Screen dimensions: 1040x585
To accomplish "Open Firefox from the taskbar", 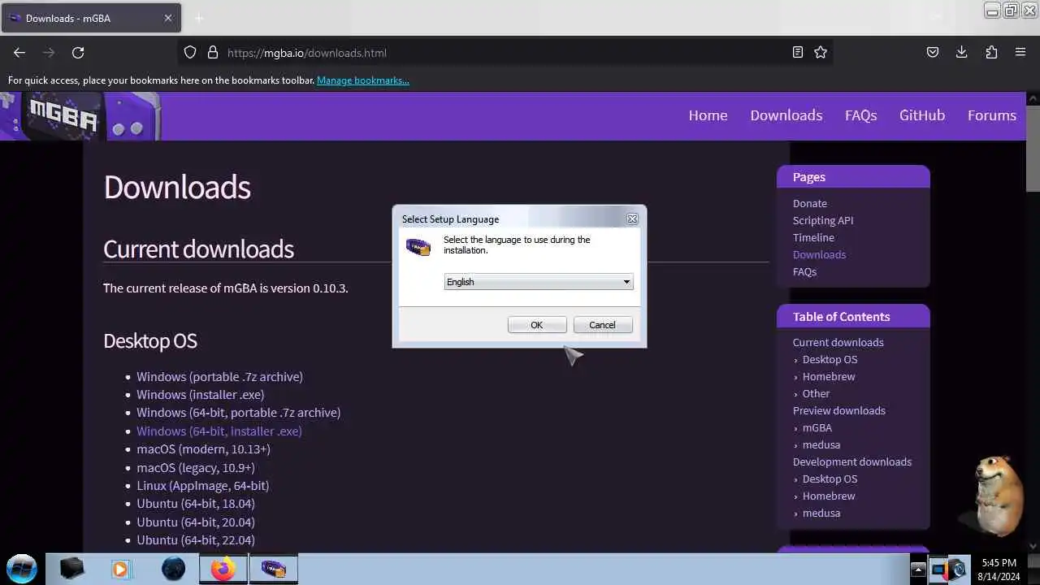I will pyautogui.click(x=223, y=569).
